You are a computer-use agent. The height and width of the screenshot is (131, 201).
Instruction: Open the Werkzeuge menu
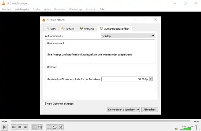tap(76, 9)
